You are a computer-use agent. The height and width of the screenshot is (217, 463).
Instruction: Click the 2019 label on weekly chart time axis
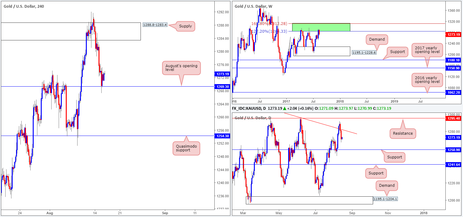click(395, 101)
